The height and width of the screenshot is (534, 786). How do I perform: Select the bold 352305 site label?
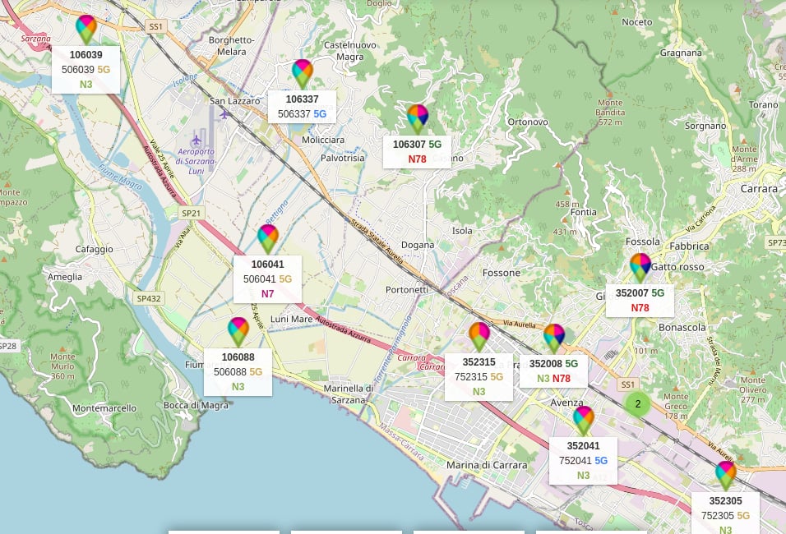[726, 501]
